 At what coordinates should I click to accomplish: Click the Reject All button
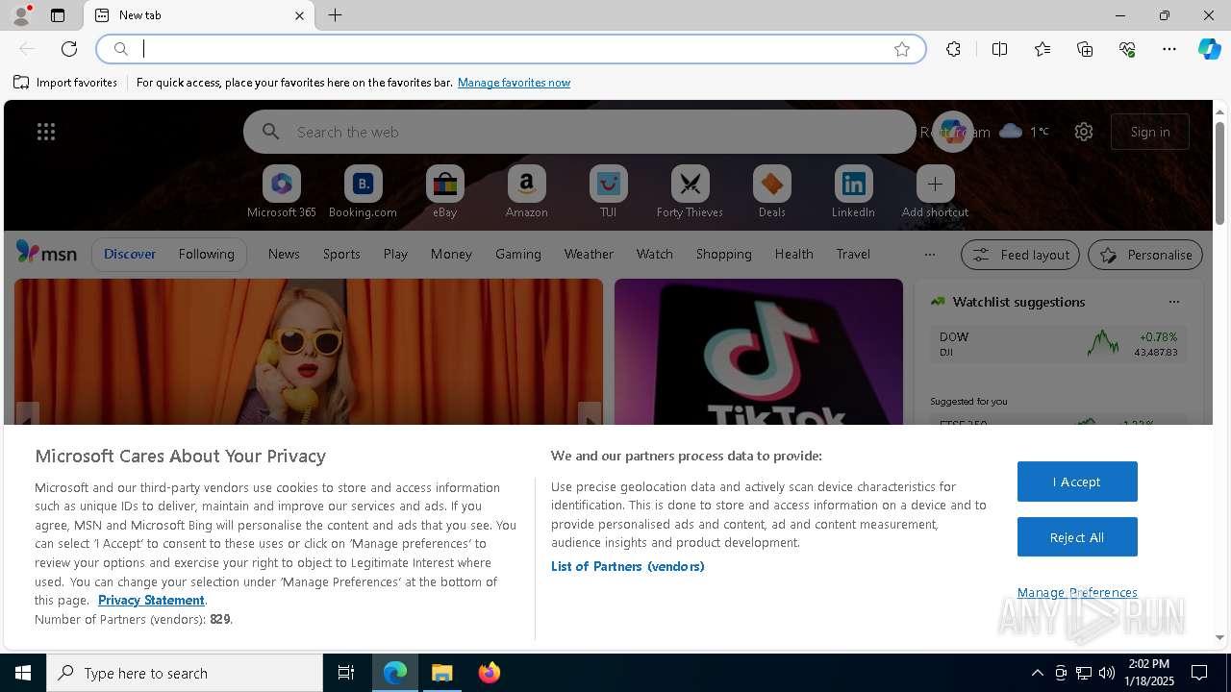1077,537
